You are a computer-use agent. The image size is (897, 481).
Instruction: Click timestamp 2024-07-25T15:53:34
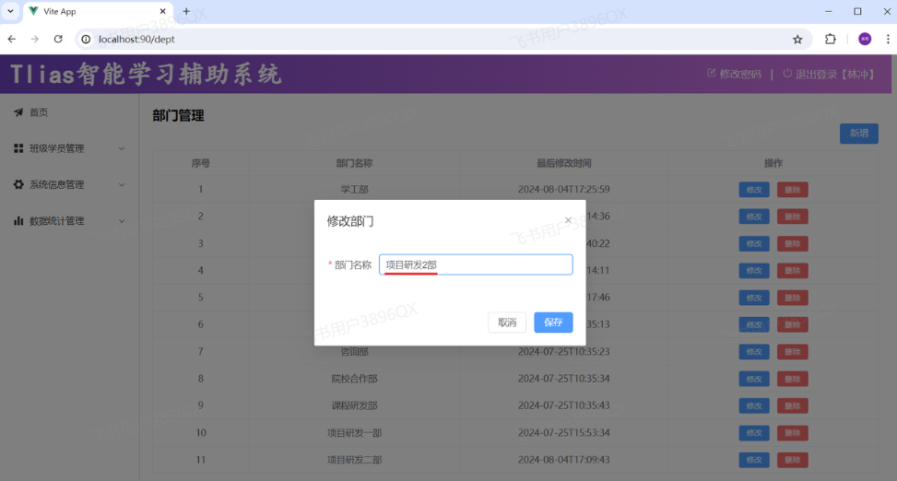[563, 433]
